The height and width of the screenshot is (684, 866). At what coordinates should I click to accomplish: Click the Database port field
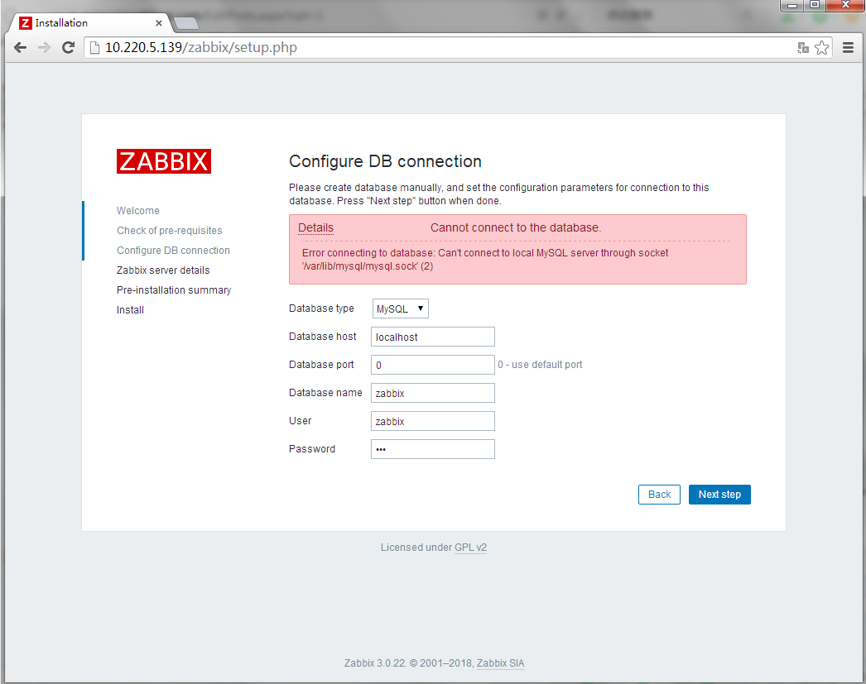433,366
